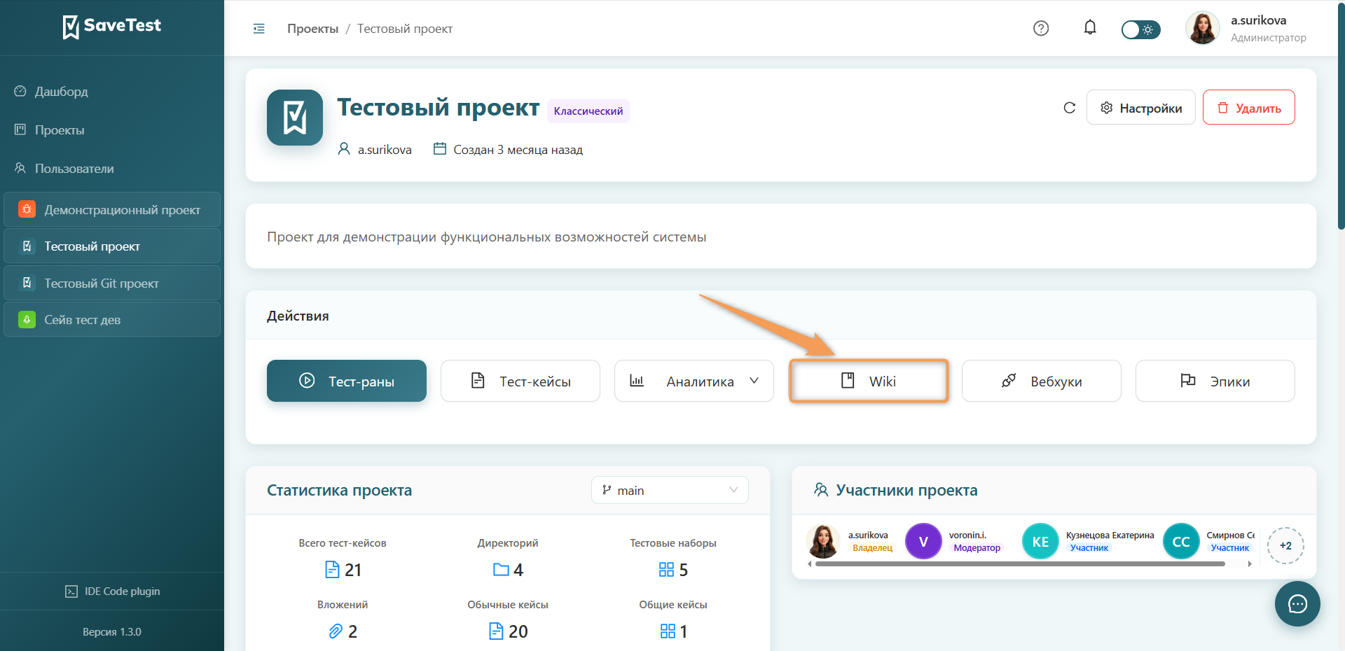Click the regular cases count 20
This screenshot has width=1345, height=651.
pos(518,631)
